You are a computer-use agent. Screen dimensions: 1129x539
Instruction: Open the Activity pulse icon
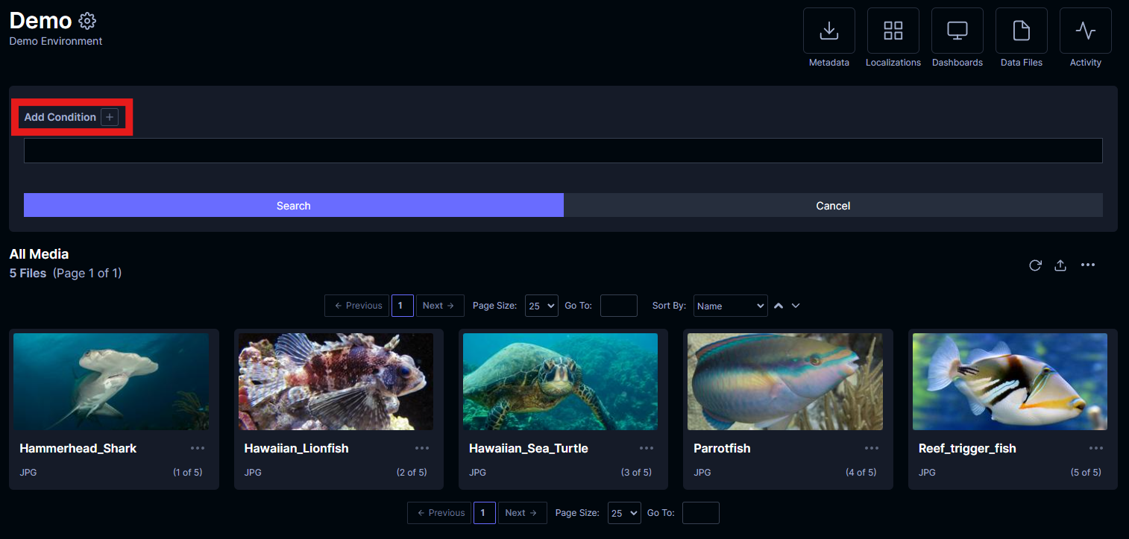tap(1086, 31)
